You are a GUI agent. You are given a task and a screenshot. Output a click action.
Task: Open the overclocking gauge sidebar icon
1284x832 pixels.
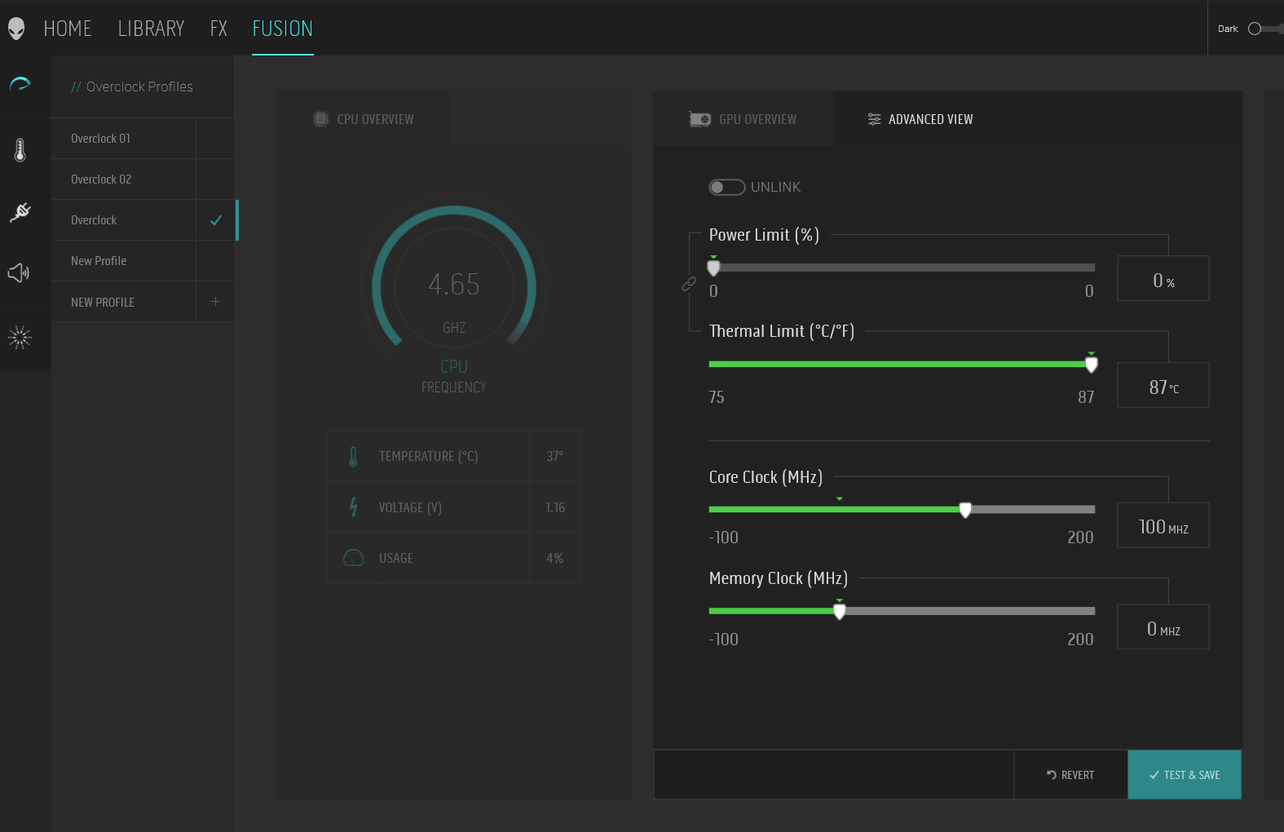point(20,84)
